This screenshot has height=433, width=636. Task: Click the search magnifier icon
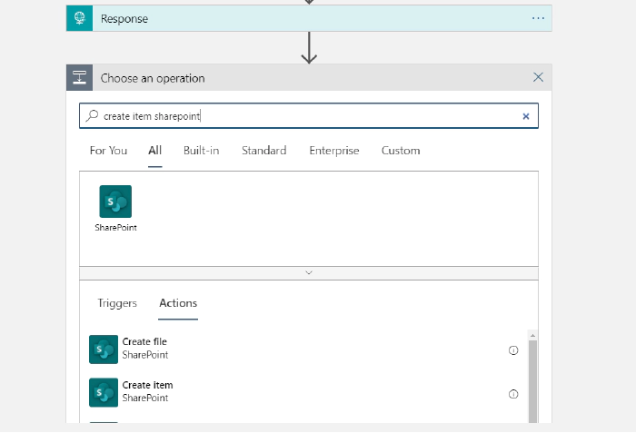pos(92,116)
